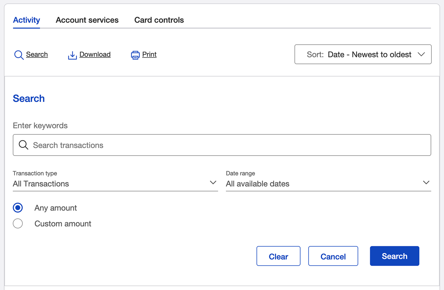Focus the Search transactions input field
Viewport: 444px width, 290px height.
pos(222,145)
